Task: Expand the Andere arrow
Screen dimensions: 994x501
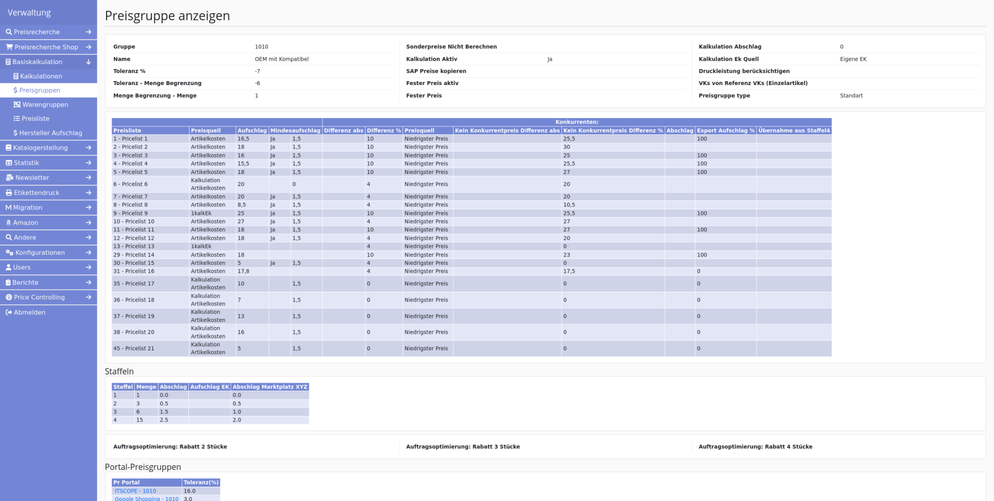Action: pos(88,238)
